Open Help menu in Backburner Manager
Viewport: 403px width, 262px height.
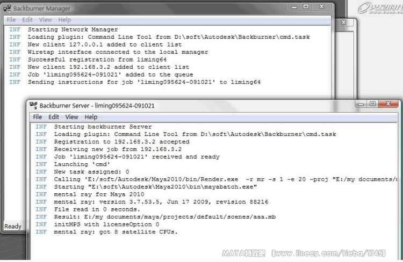click(x=64, y=20)
